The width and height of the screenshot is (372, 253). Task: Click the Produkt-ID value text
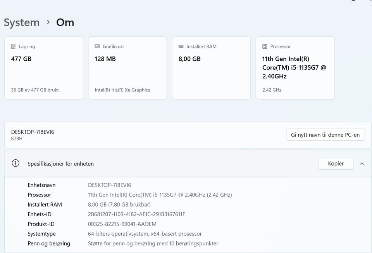point(122,224)
